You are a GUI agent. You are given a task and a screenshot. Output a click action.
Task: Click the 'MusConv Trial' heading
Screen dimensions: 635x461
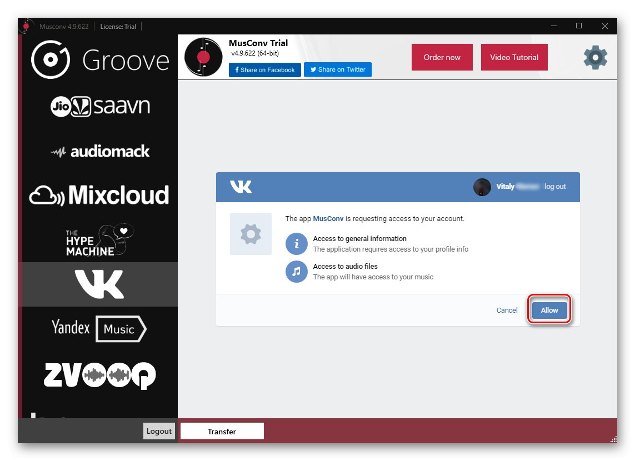pyautogui.click(x=258, y=43)
